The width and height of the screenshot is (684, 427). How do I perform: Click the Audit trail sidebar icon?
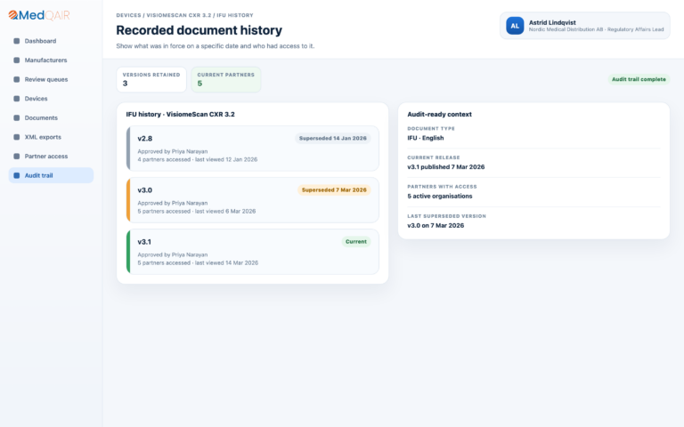[x=17, y=175]
